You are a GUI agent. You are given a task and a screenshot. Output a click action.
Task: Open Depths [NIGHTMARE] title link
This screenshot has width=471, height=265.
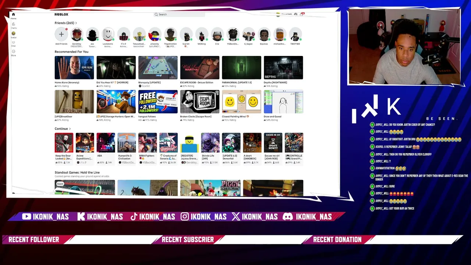[x=275, y=82]
